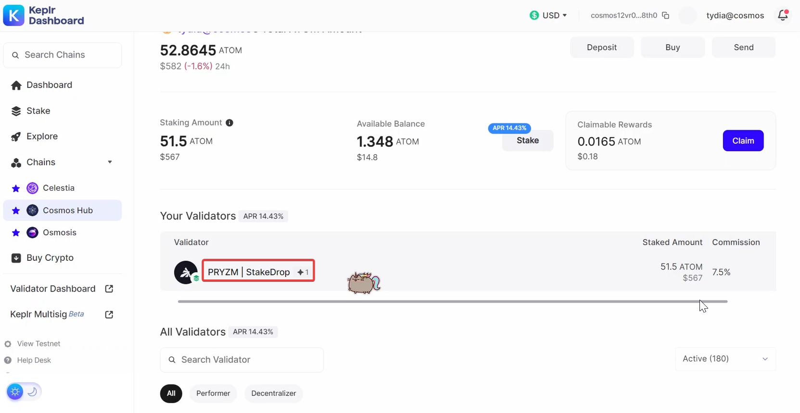800x413 pixels.
Task: Copy the cosmos wallet address
Action: (x=666, y=15)
